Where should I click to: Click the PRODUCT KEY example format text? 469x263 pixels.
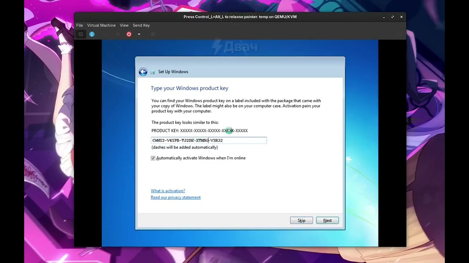[x=199, y=130]
